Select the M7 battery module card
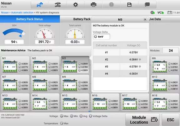180x126 pixels. pyautogui.click(x=15, y=83)
